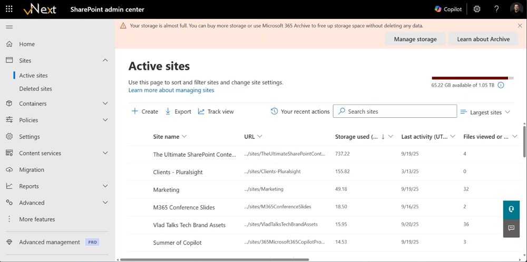Expand the Reports navigation group
This screenshot has height=262, width=527.
pos(105,186)
